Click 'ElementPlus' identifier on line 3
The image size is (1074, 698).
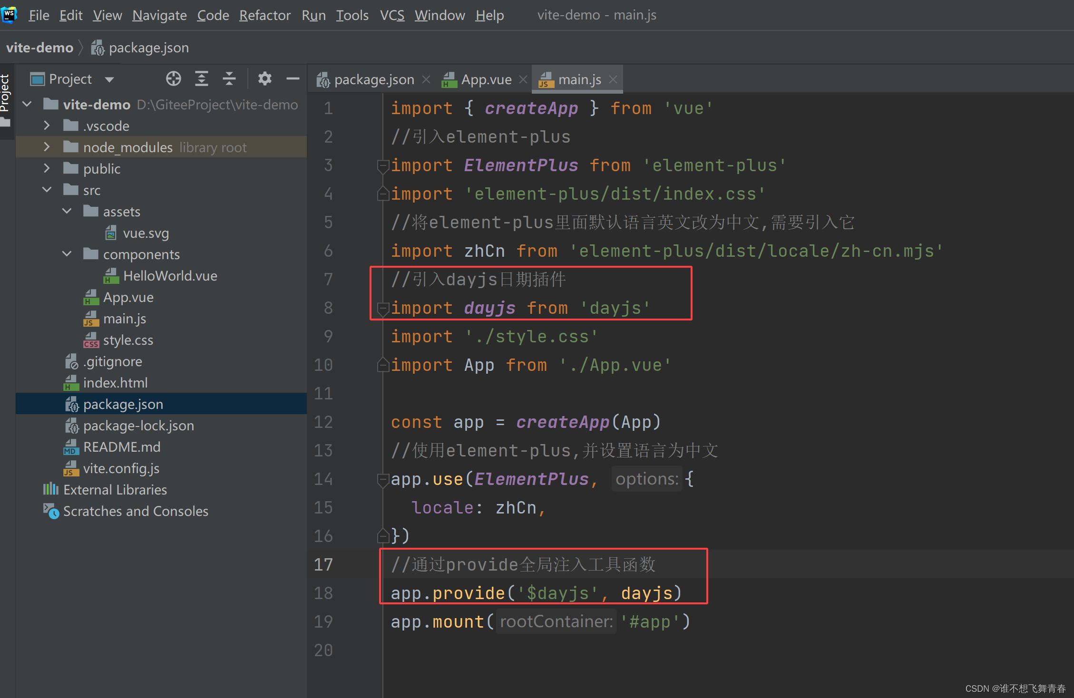(x=521, y=165)
